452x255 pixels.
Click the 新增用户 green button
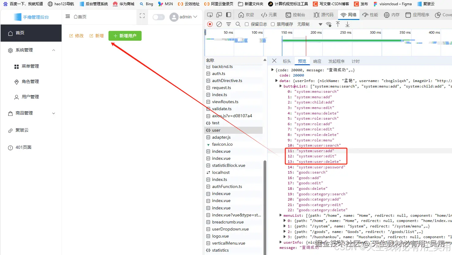click(125, 36)
